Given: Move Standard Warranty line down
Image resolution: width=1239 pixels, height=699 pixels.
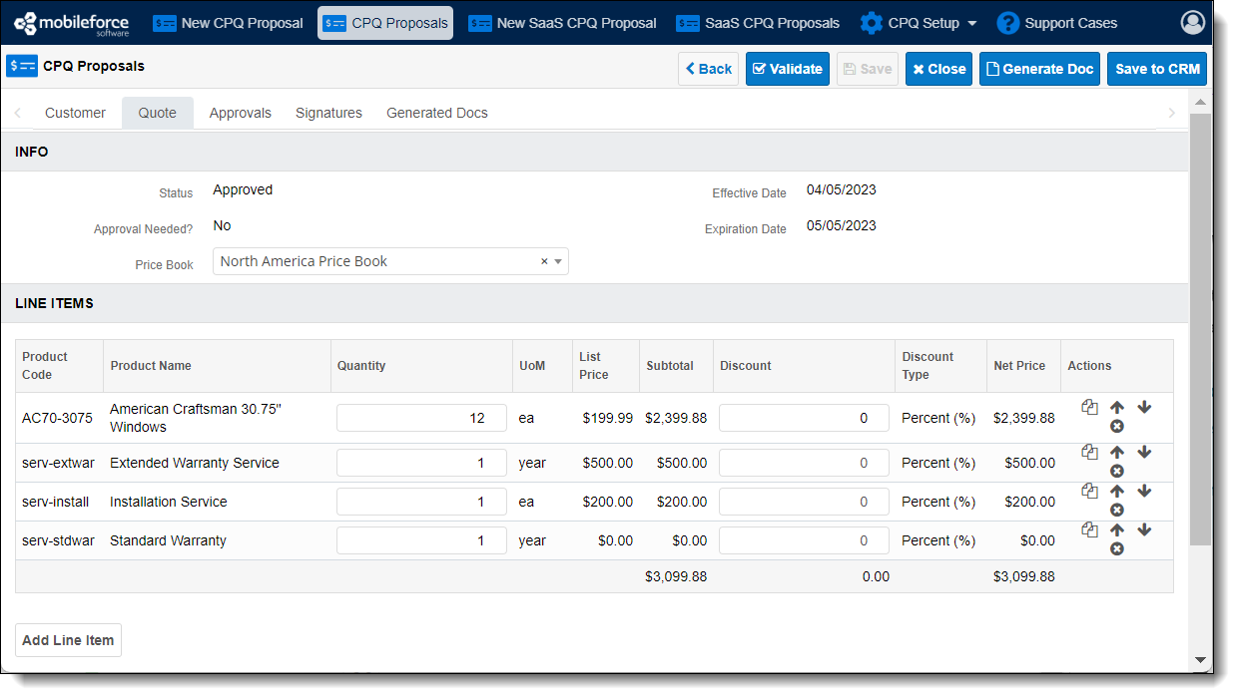Looking at the screenshot, I should pyautogui.click(x=1144, y=530).
